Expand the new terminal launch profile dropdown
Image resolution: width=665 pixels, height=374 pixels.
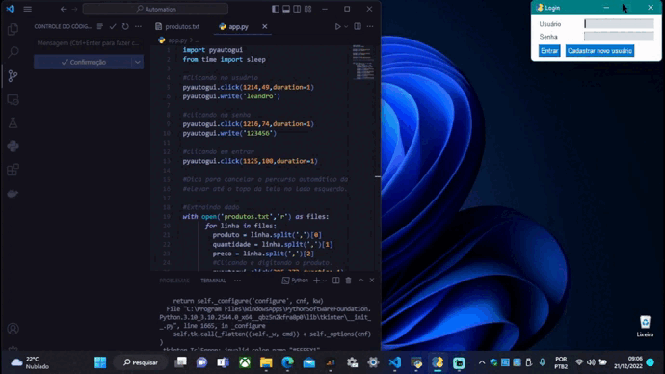point(325,280)
